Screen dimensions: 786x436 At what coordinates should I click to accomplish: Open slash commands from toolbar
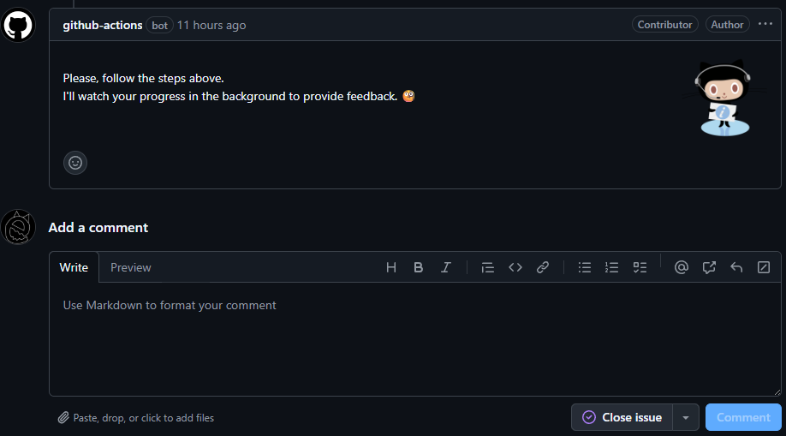[764, 267]
